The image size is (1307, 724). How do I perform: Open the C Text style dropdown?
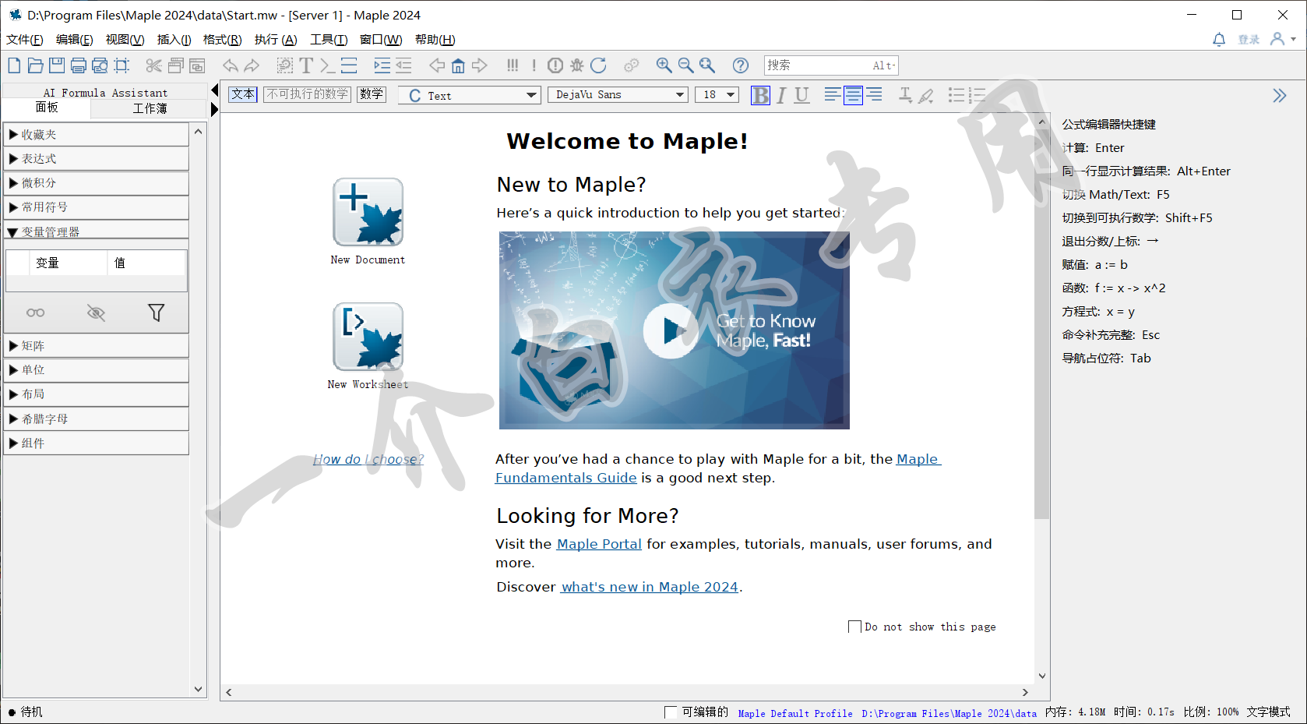click(469, 95)
